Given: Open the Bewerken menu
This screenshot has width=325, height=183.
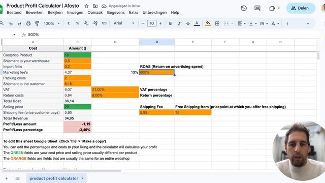Looking at the screenshot, I should [x=35, y=12].
